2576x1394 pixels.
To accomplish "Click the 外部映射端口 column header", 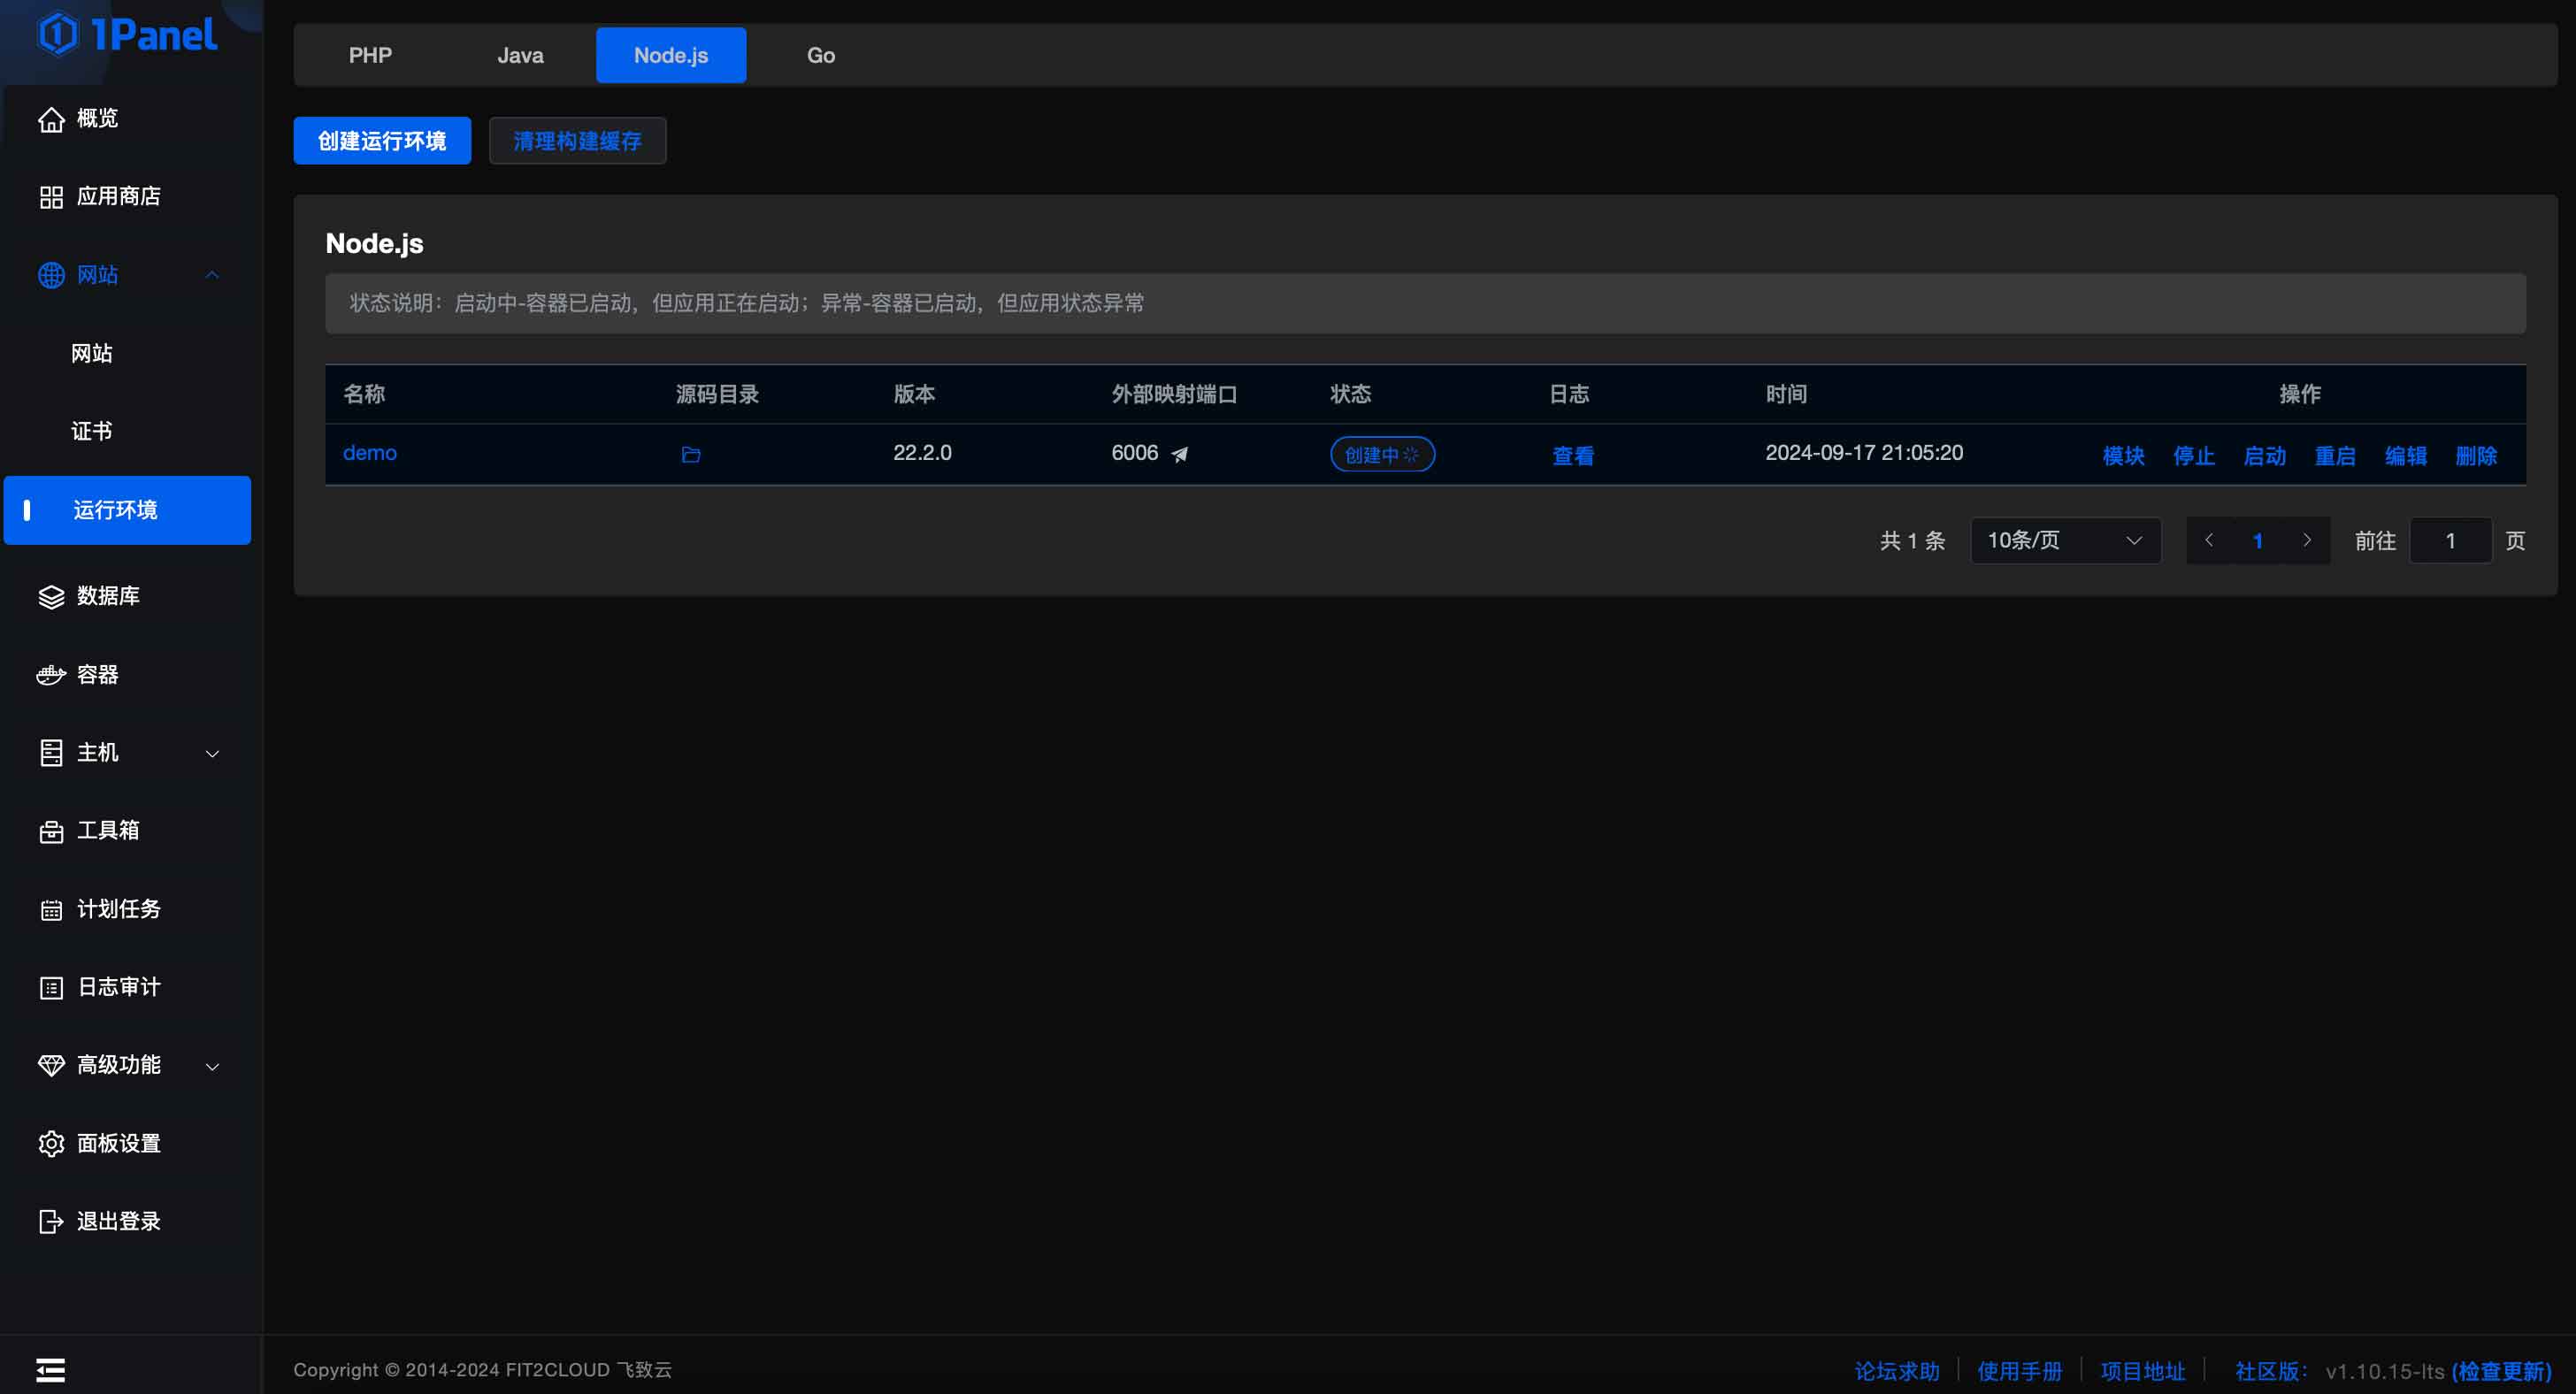I will (1174, 394).
